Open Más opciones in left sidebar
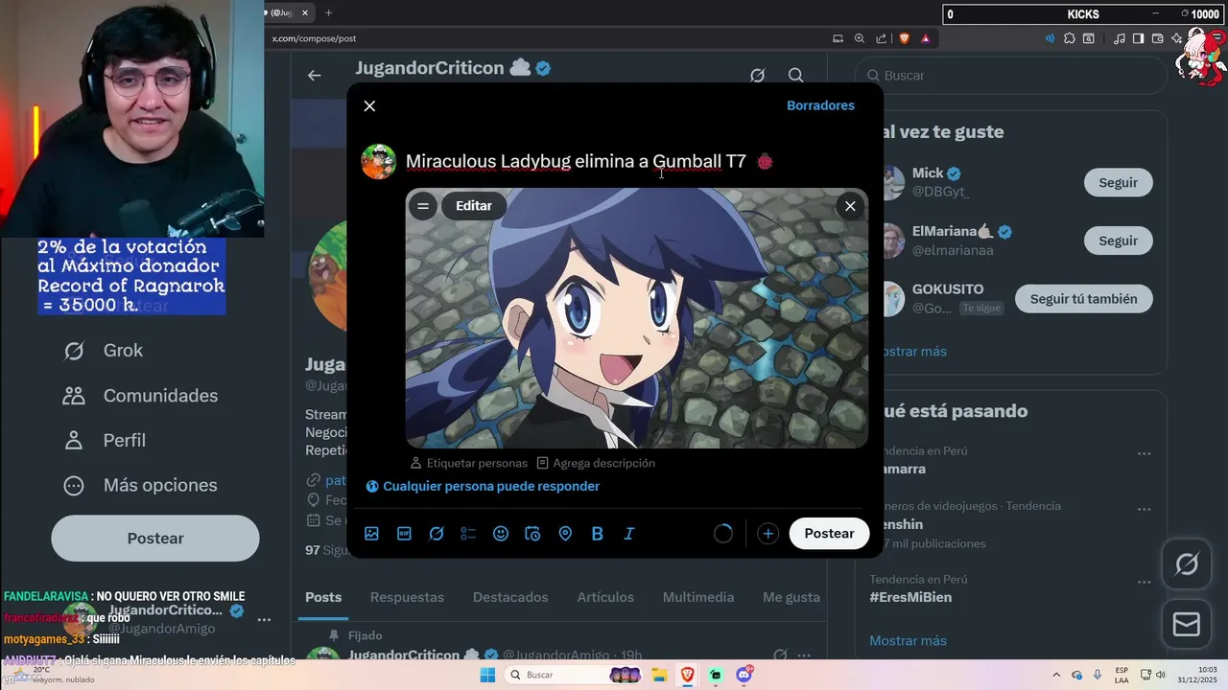1228x690 pixels. (x=140, y=486)
